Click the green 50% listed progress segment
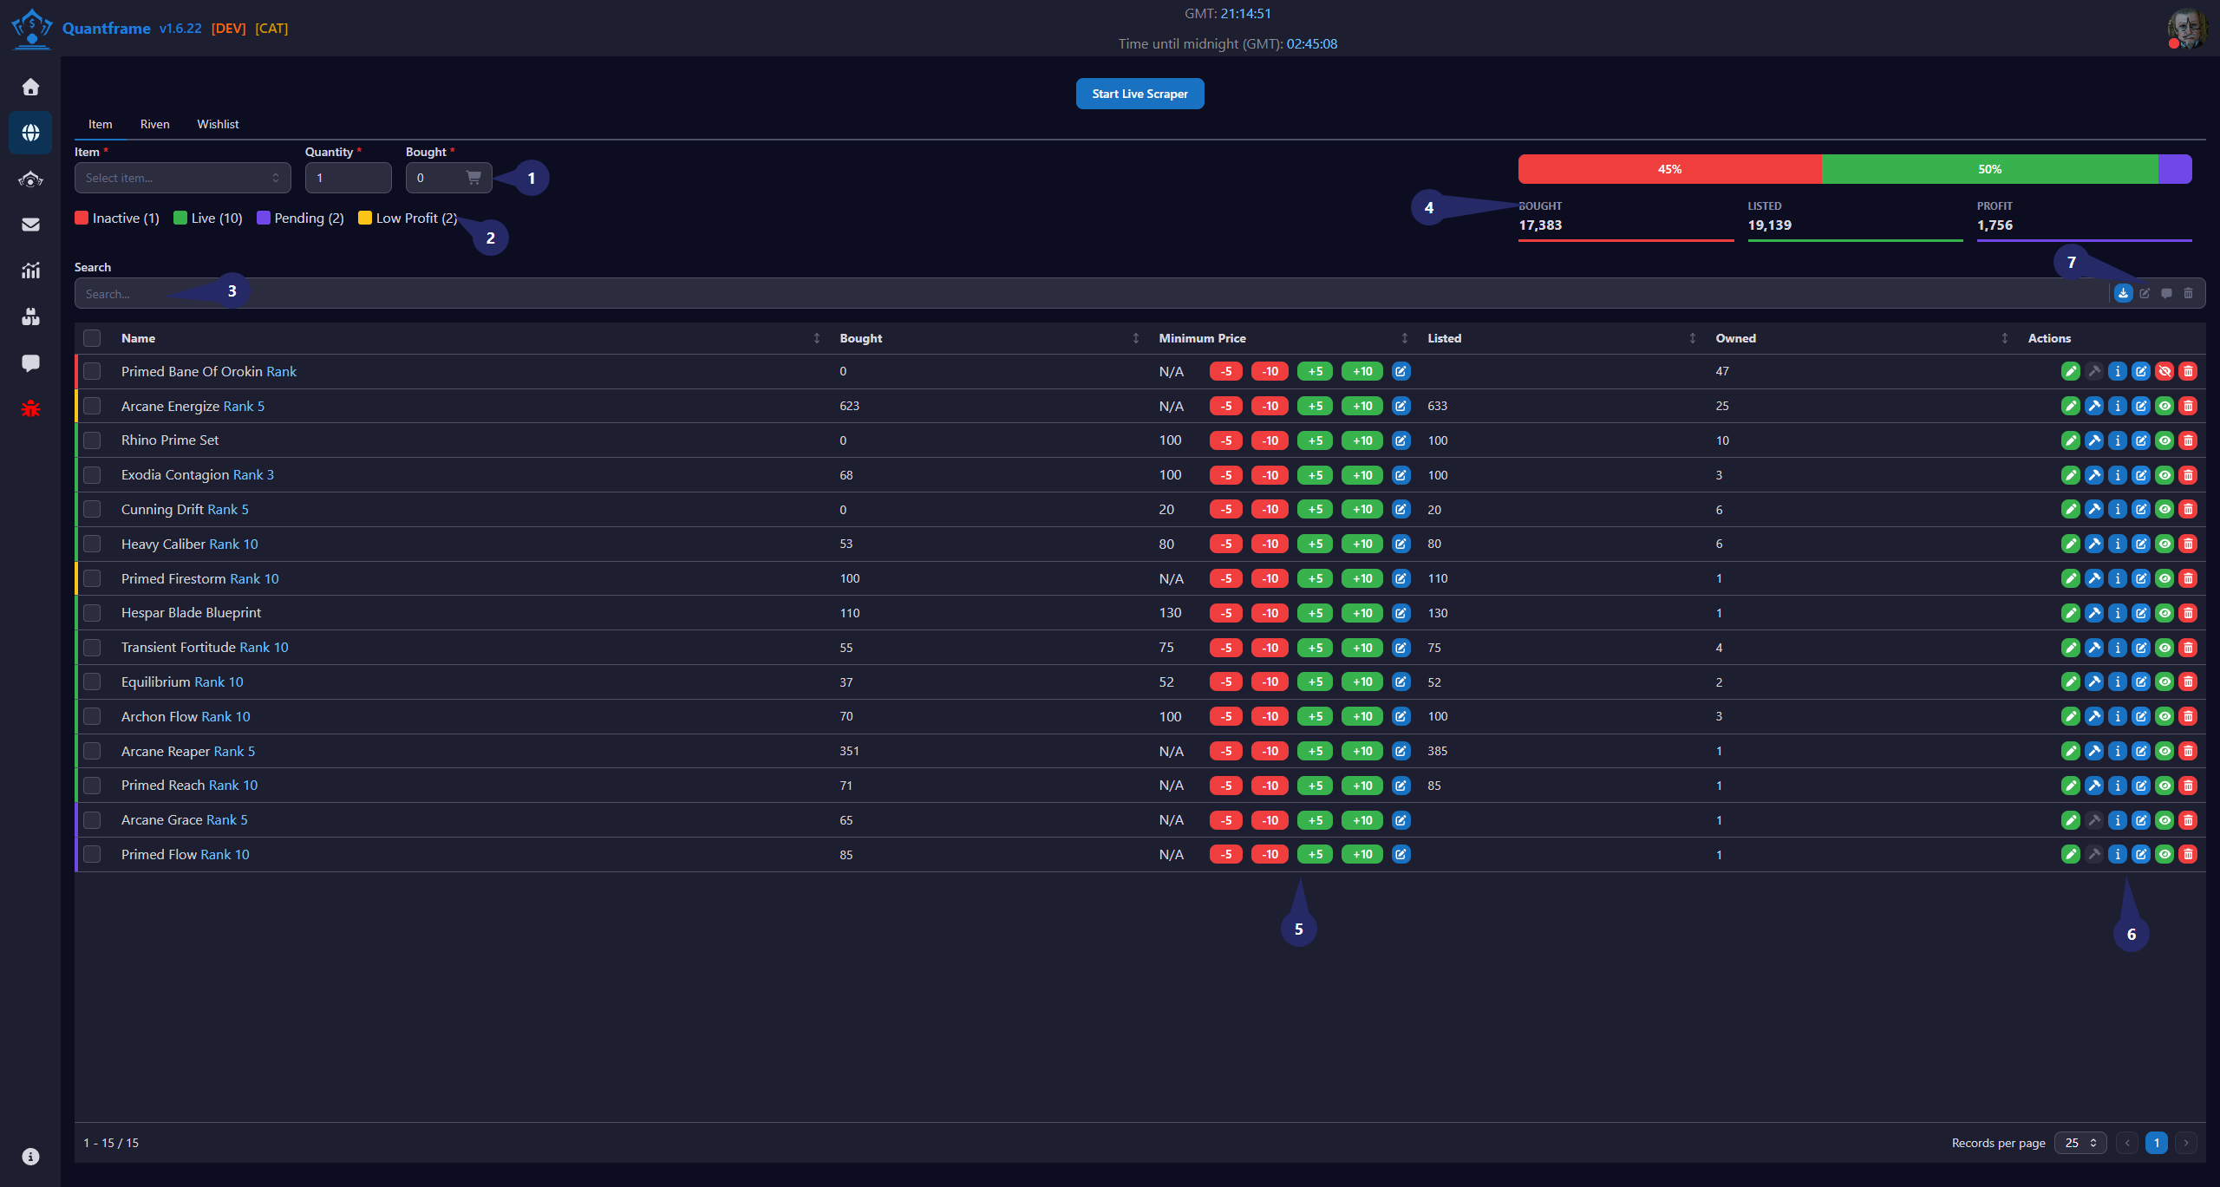Image resolution: width=2220 pixels, height=1187 pixels. coord(1990,169)
